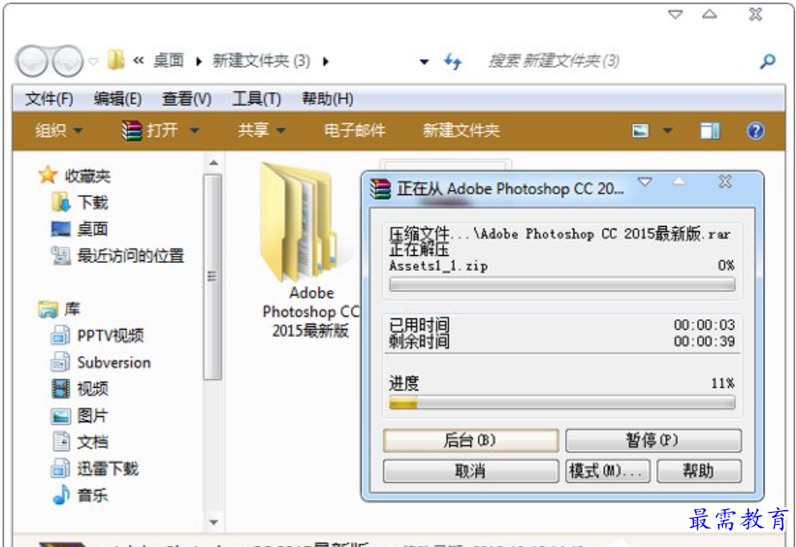
Task: Click navigation pane scrollbar up arrow
Action: pyautogui.click(x=214, y=164)
